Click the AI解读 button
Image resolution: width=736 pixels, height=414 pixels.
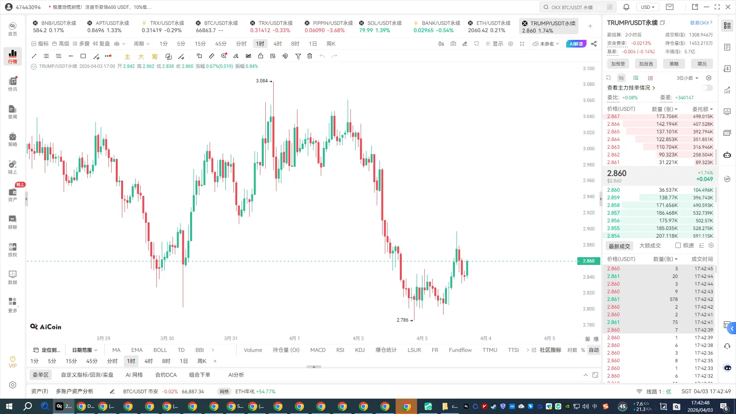576,44
